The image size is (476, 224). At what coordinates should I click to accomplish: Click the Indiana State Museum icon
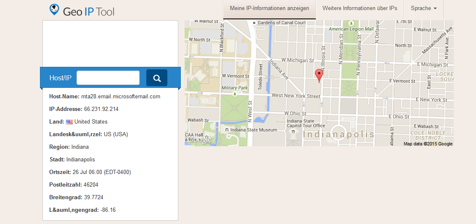[x=227, y=130]
